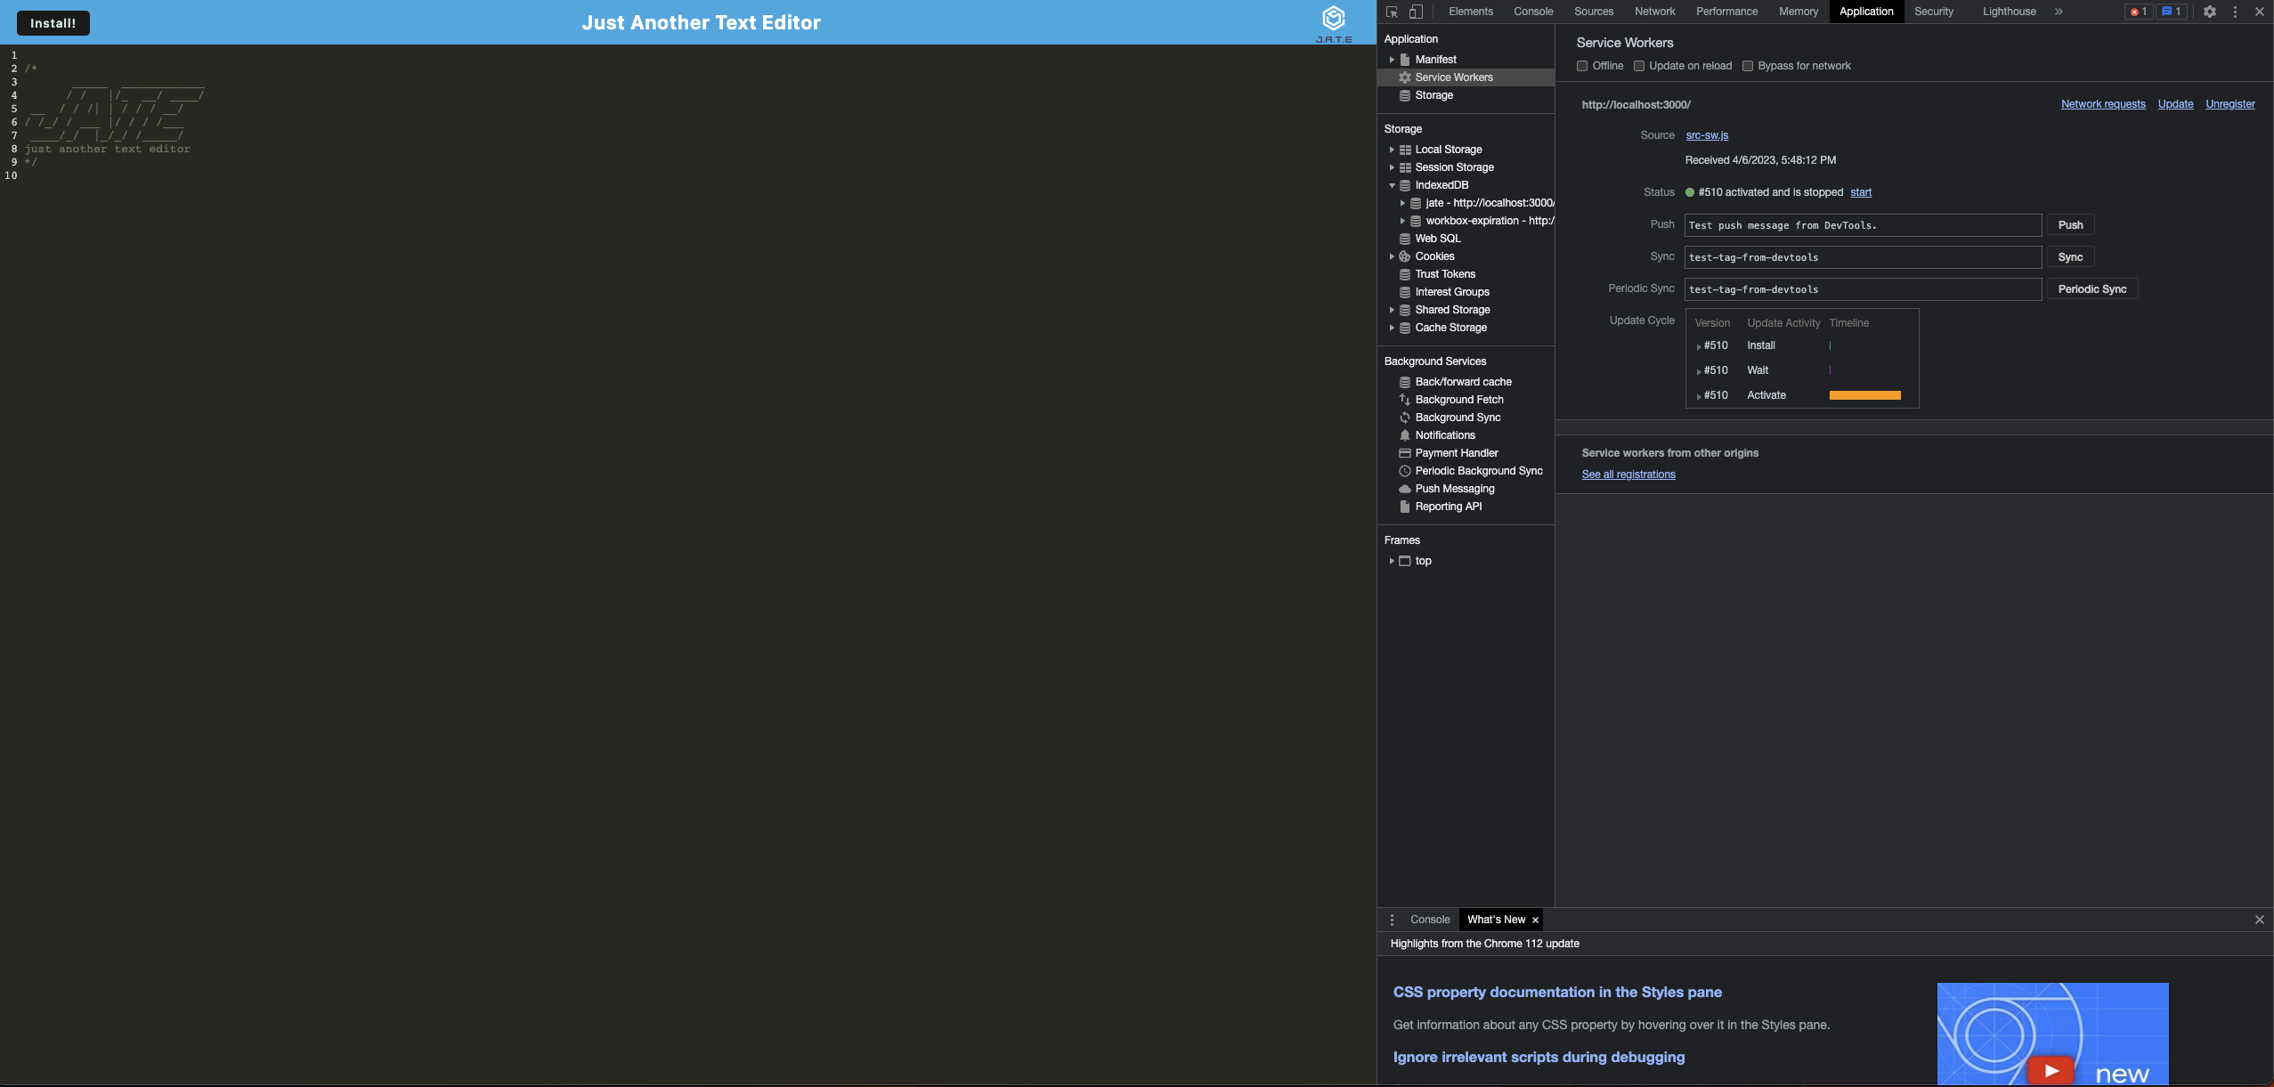2274x1087 pixels.
Task: Enable the Offline checkbox
Action: pyautogui.click(x=1581, y=66)
